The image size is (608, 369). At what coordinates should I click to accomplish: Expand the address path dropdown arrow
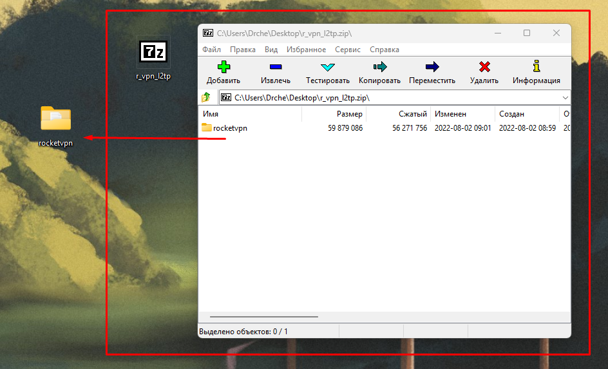coord(565,97)
